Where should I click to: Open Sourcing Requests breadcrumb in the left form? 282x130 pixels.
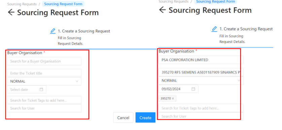(22, 4)
